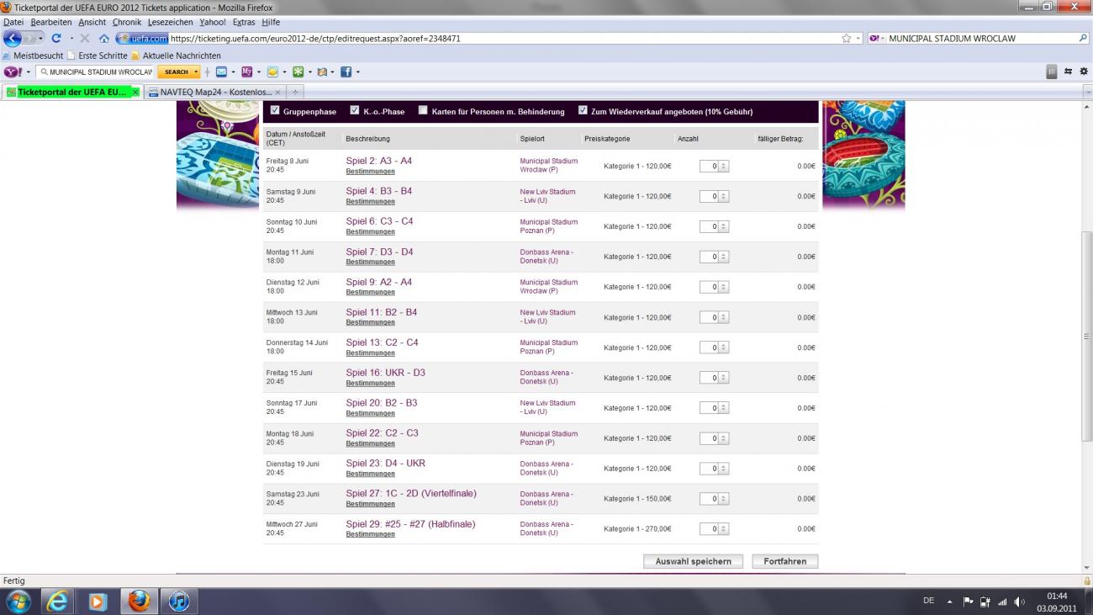The image size is (1093, 615).
Task: Reload the page with the refresh icon
Action: [56, 39]
